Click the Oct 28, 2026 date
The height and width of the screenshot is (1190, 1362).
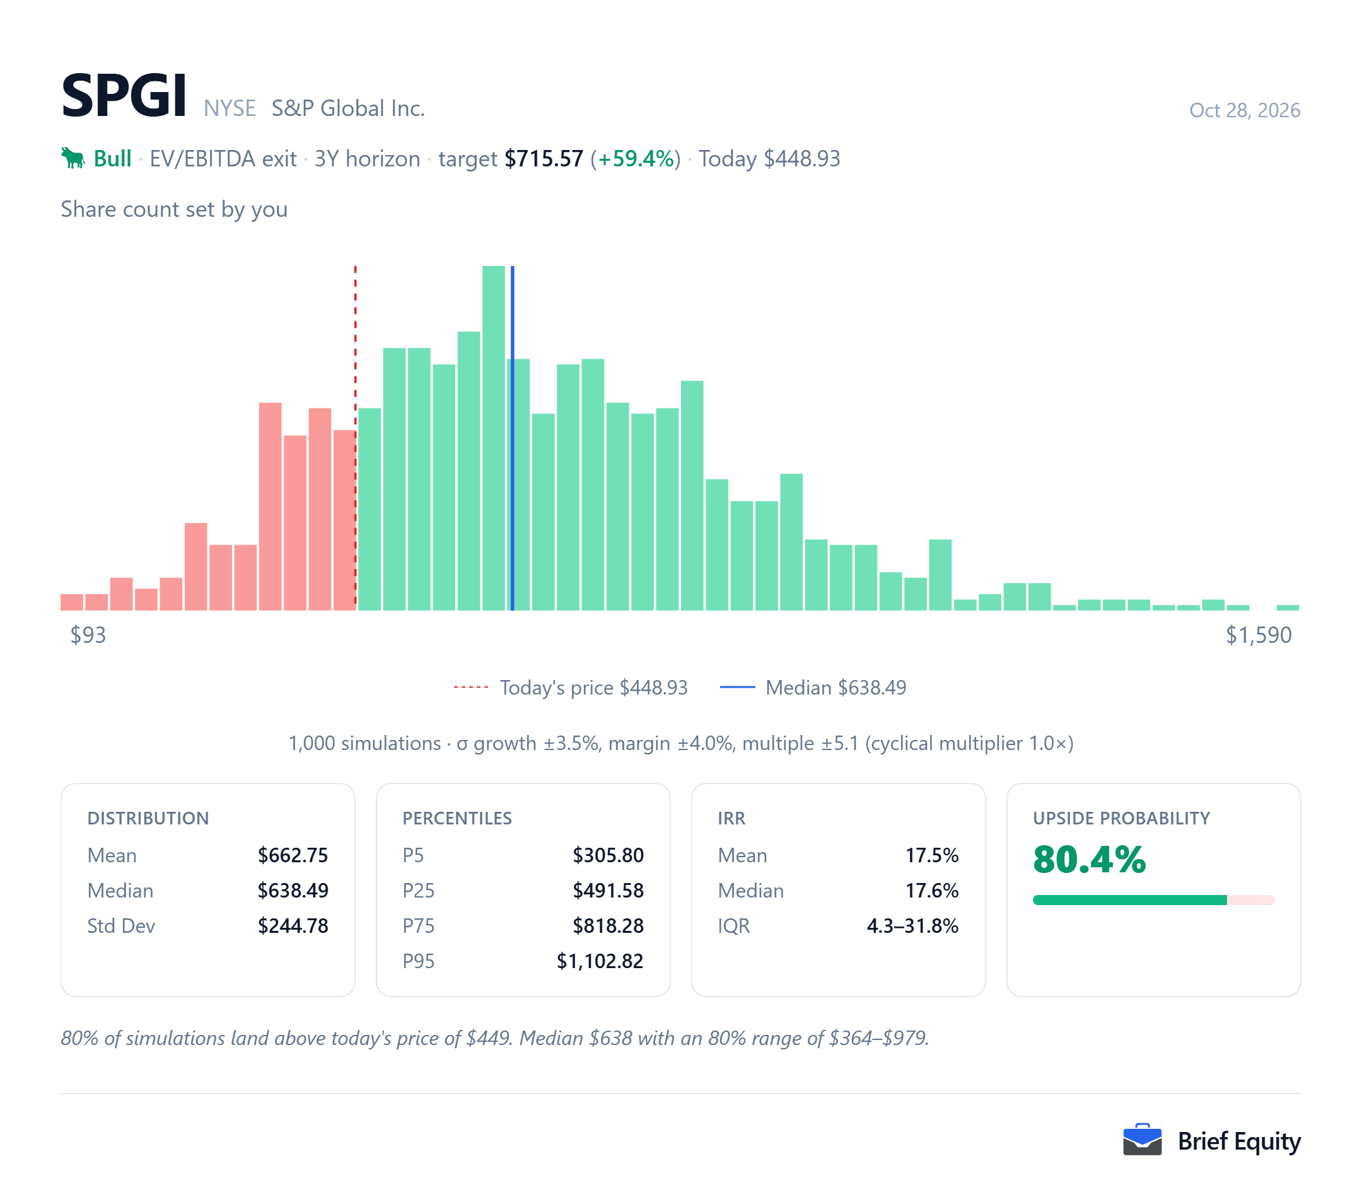pyautogui.click(x=1245, y=110)
